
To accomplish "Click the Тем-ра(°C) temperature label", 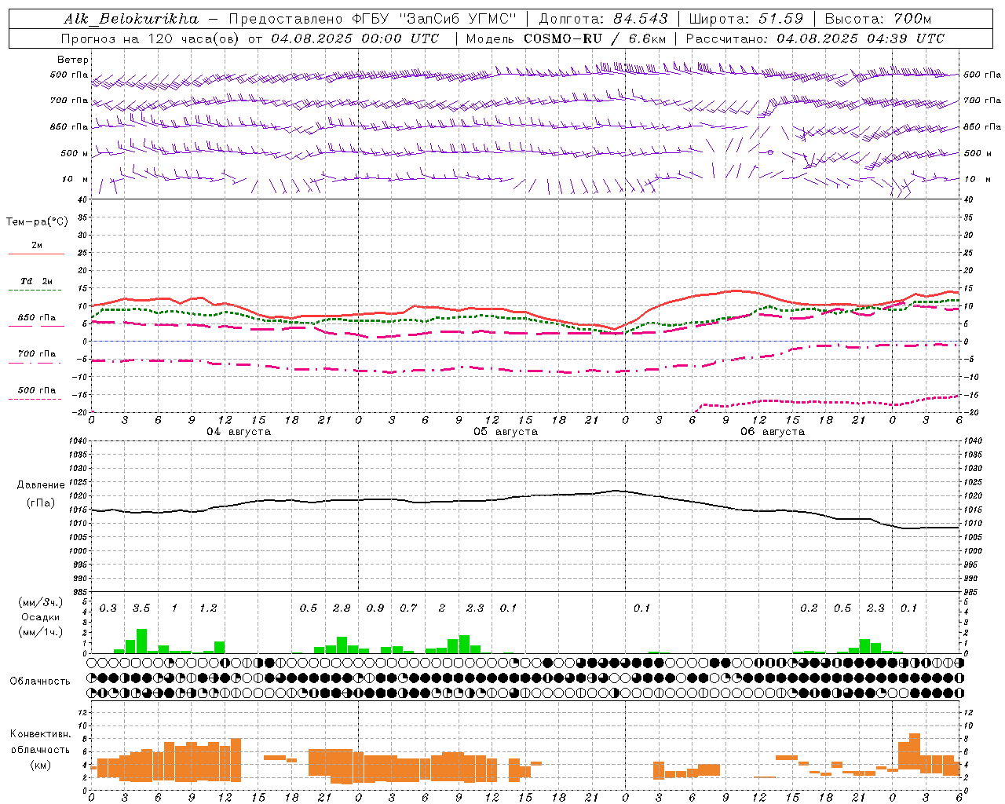I will [37, 222].
